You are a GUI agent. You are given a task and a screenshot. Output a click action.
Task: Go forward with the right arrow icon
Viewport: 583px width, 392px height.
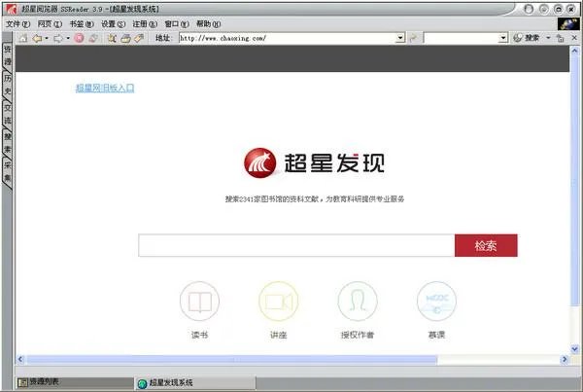58,38
